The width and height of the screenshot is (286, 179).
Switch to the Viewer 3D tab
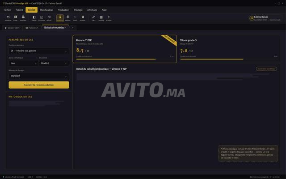tap(11, 28)
